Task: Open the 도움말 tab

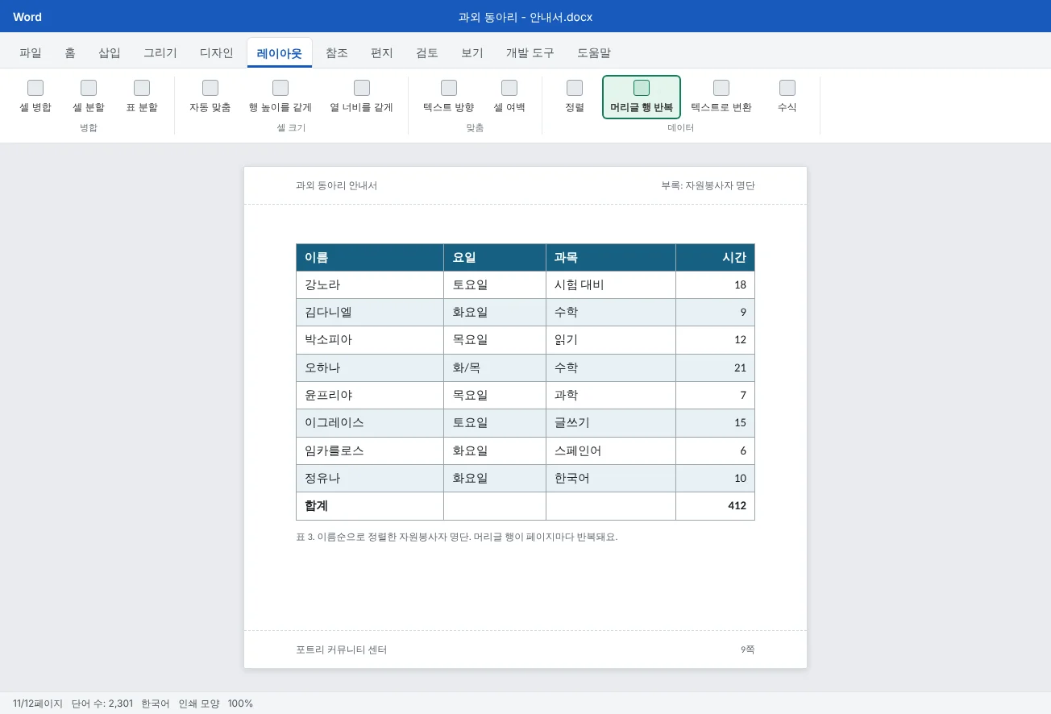Action: click(594, 53)
